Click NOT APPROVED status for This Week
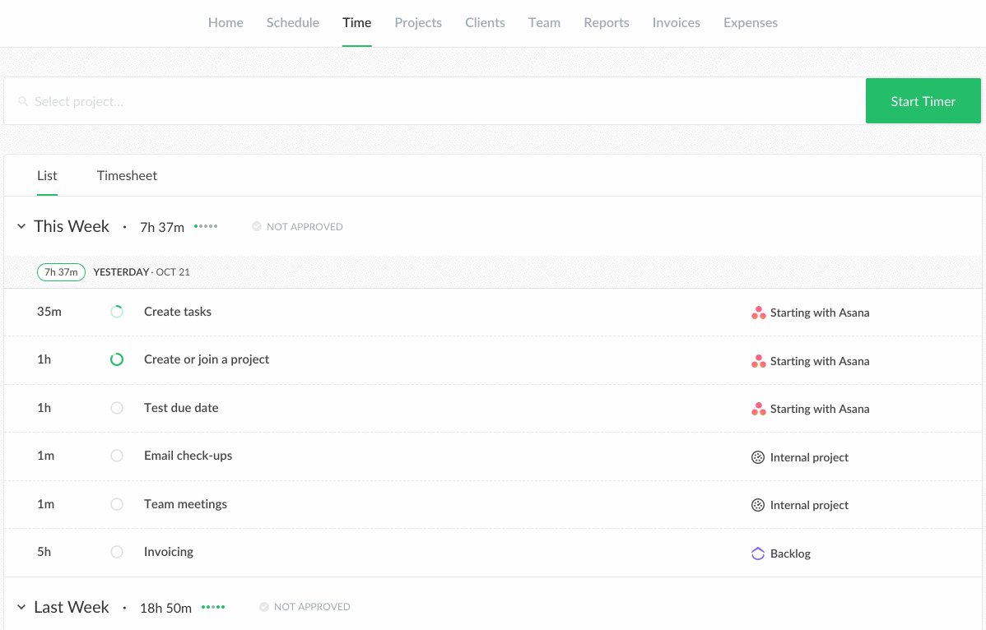The width and height of the screenshot is (986, 630). click(x=305, y=226)
